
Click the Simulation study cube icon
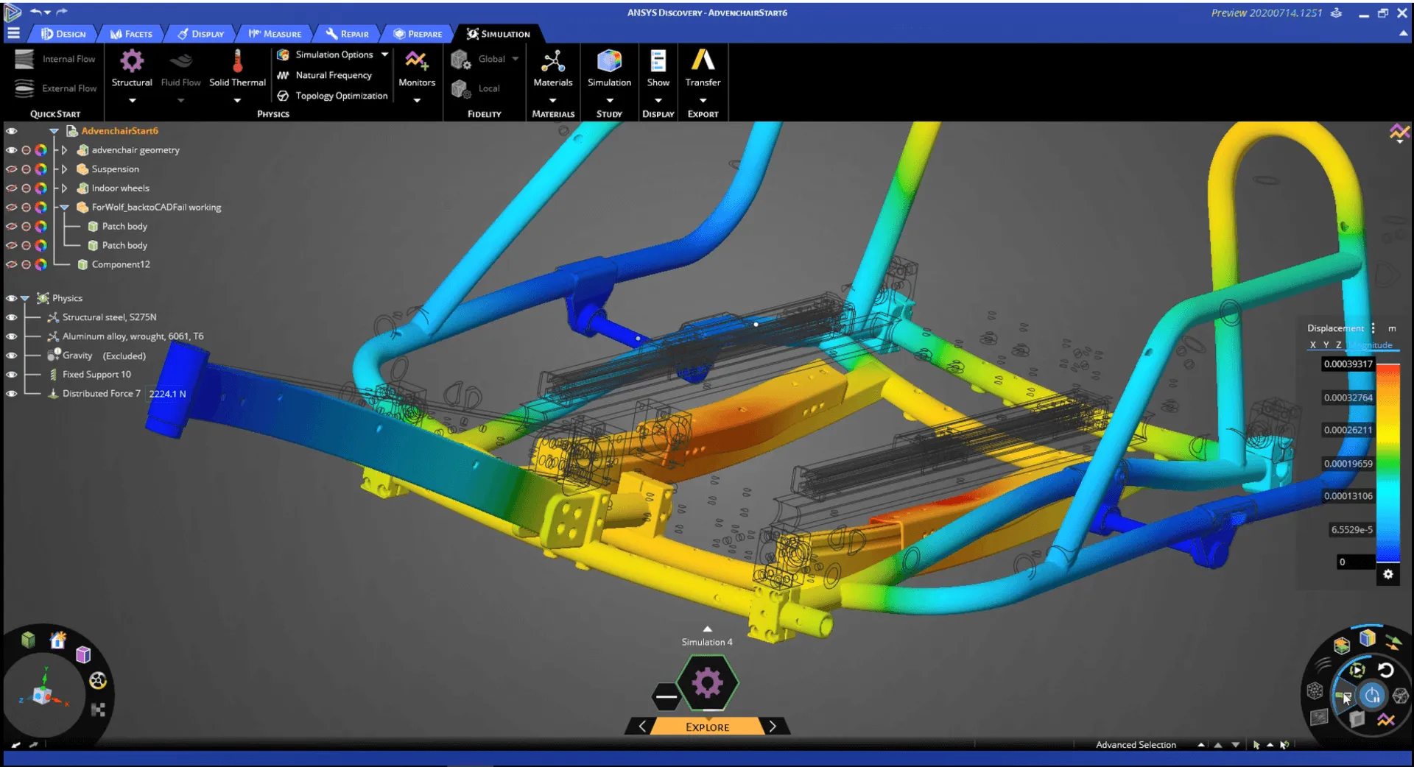609,61
